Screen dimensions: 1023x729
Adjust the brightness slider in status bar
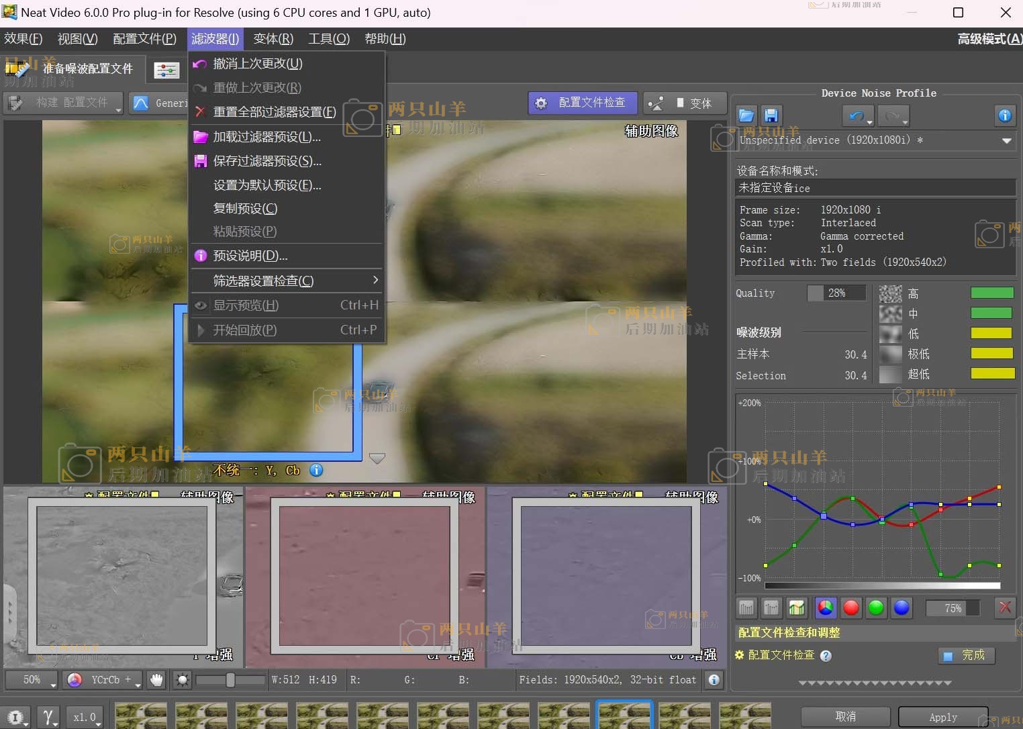(x=230, y=680)
